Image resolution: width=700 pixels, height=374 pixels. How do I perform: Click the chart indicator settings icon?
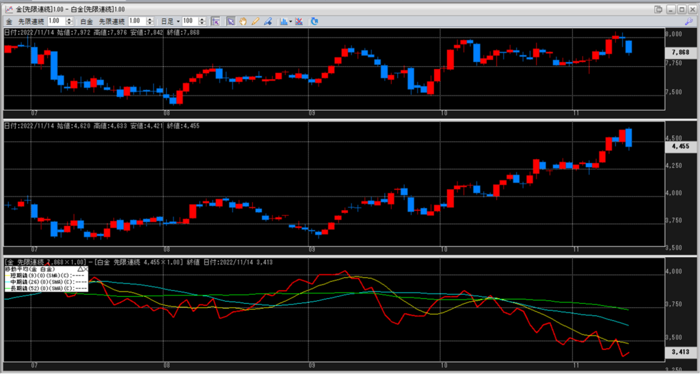[x=282, y=21]
